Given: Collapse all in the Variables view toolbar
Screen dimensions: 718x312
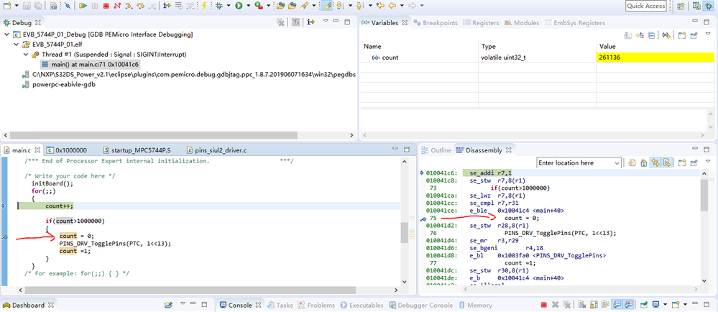Looking at the screenshot, I should (x=652, y=35).
